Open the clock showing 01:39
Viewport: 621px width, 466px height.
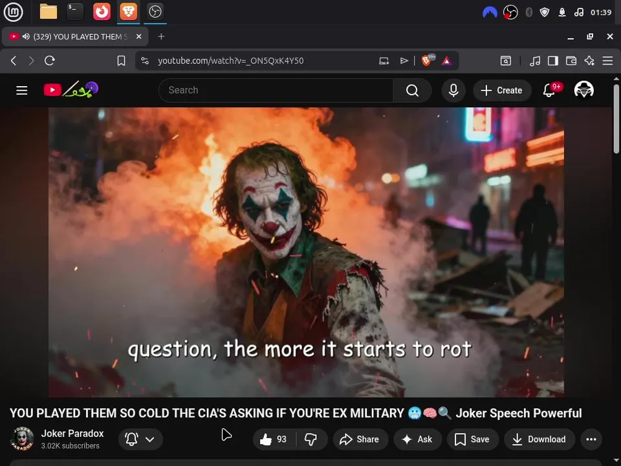(601, 13)
